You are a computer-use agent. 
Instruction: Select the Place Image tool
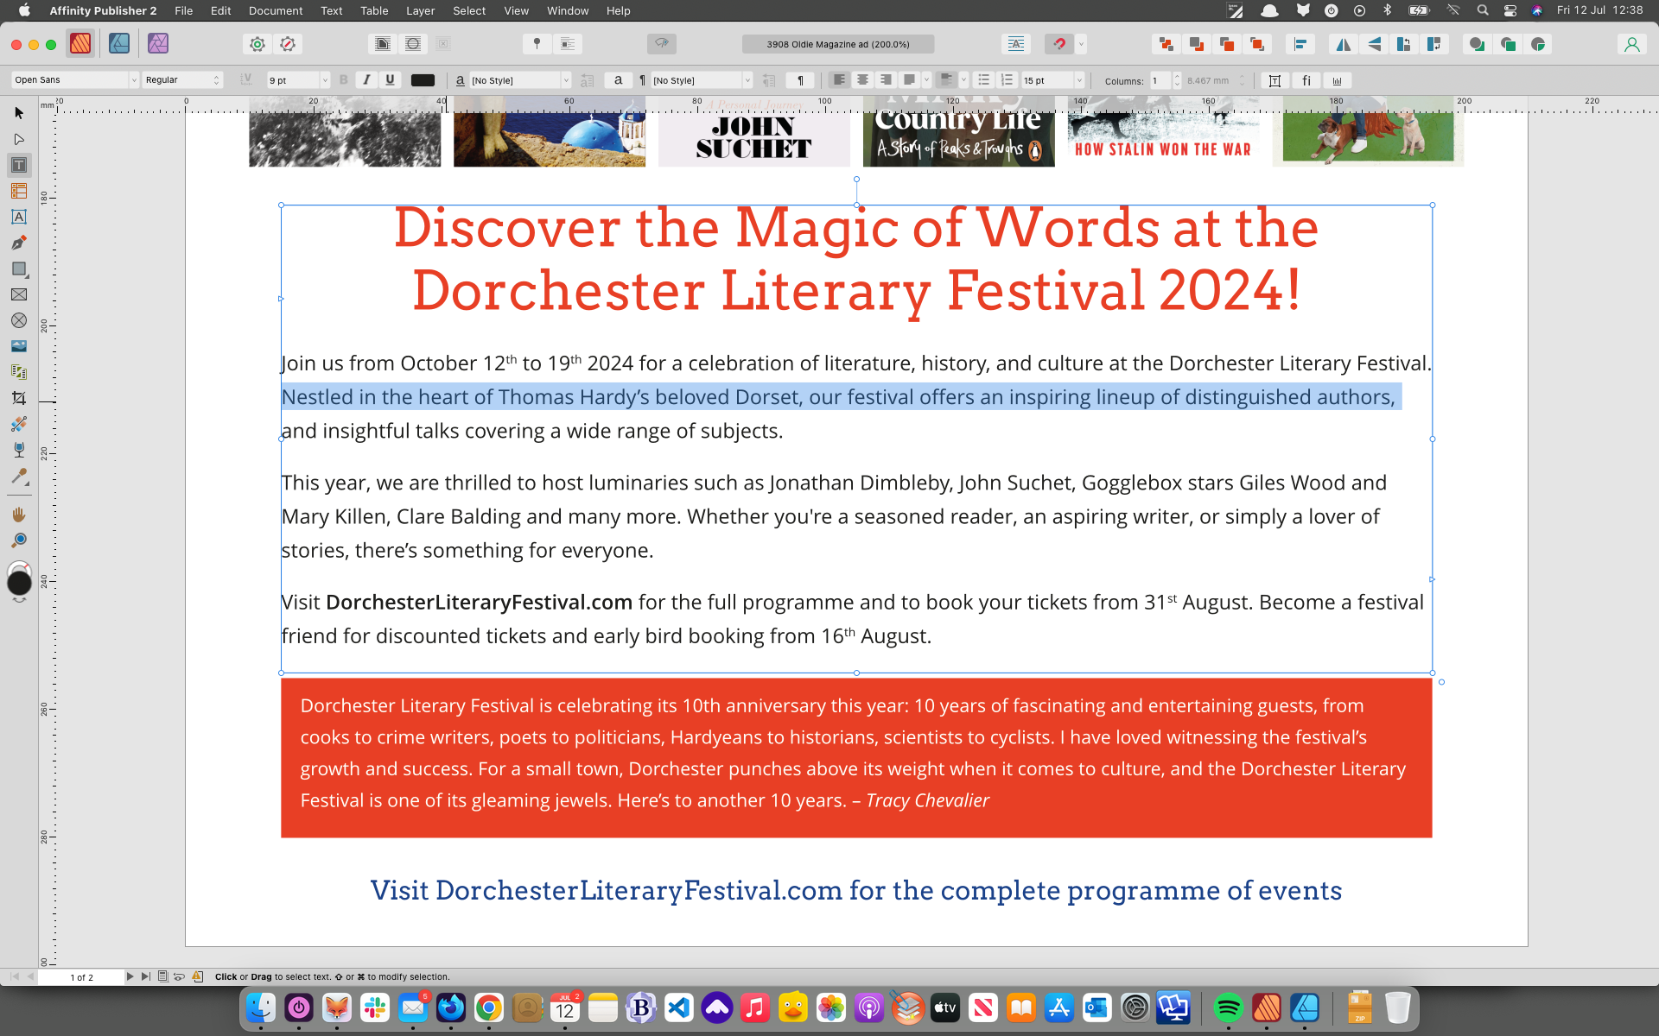click(19, 346)
